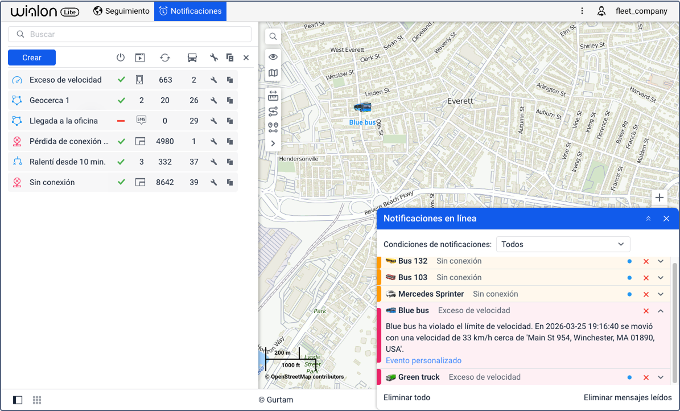Open the Condiciones de notificaciones dropdown
Image resolution: width=680 pixels, height=411 pixels.
(563, 244)
